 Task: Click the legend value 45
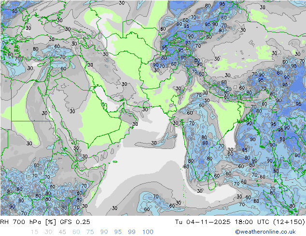[62, 232]
